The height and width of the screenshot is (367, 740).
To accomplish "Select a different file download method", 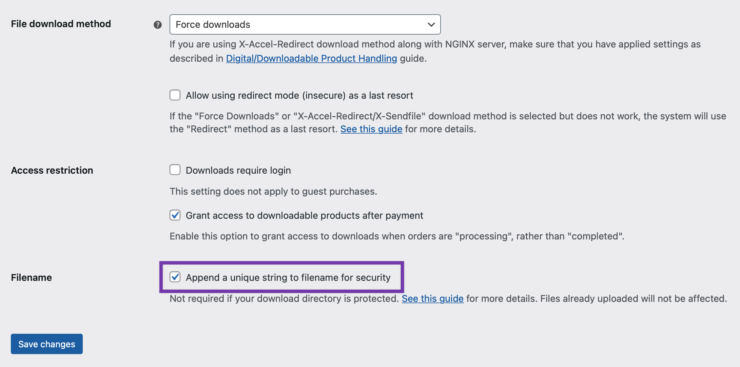I will [304, 24].
